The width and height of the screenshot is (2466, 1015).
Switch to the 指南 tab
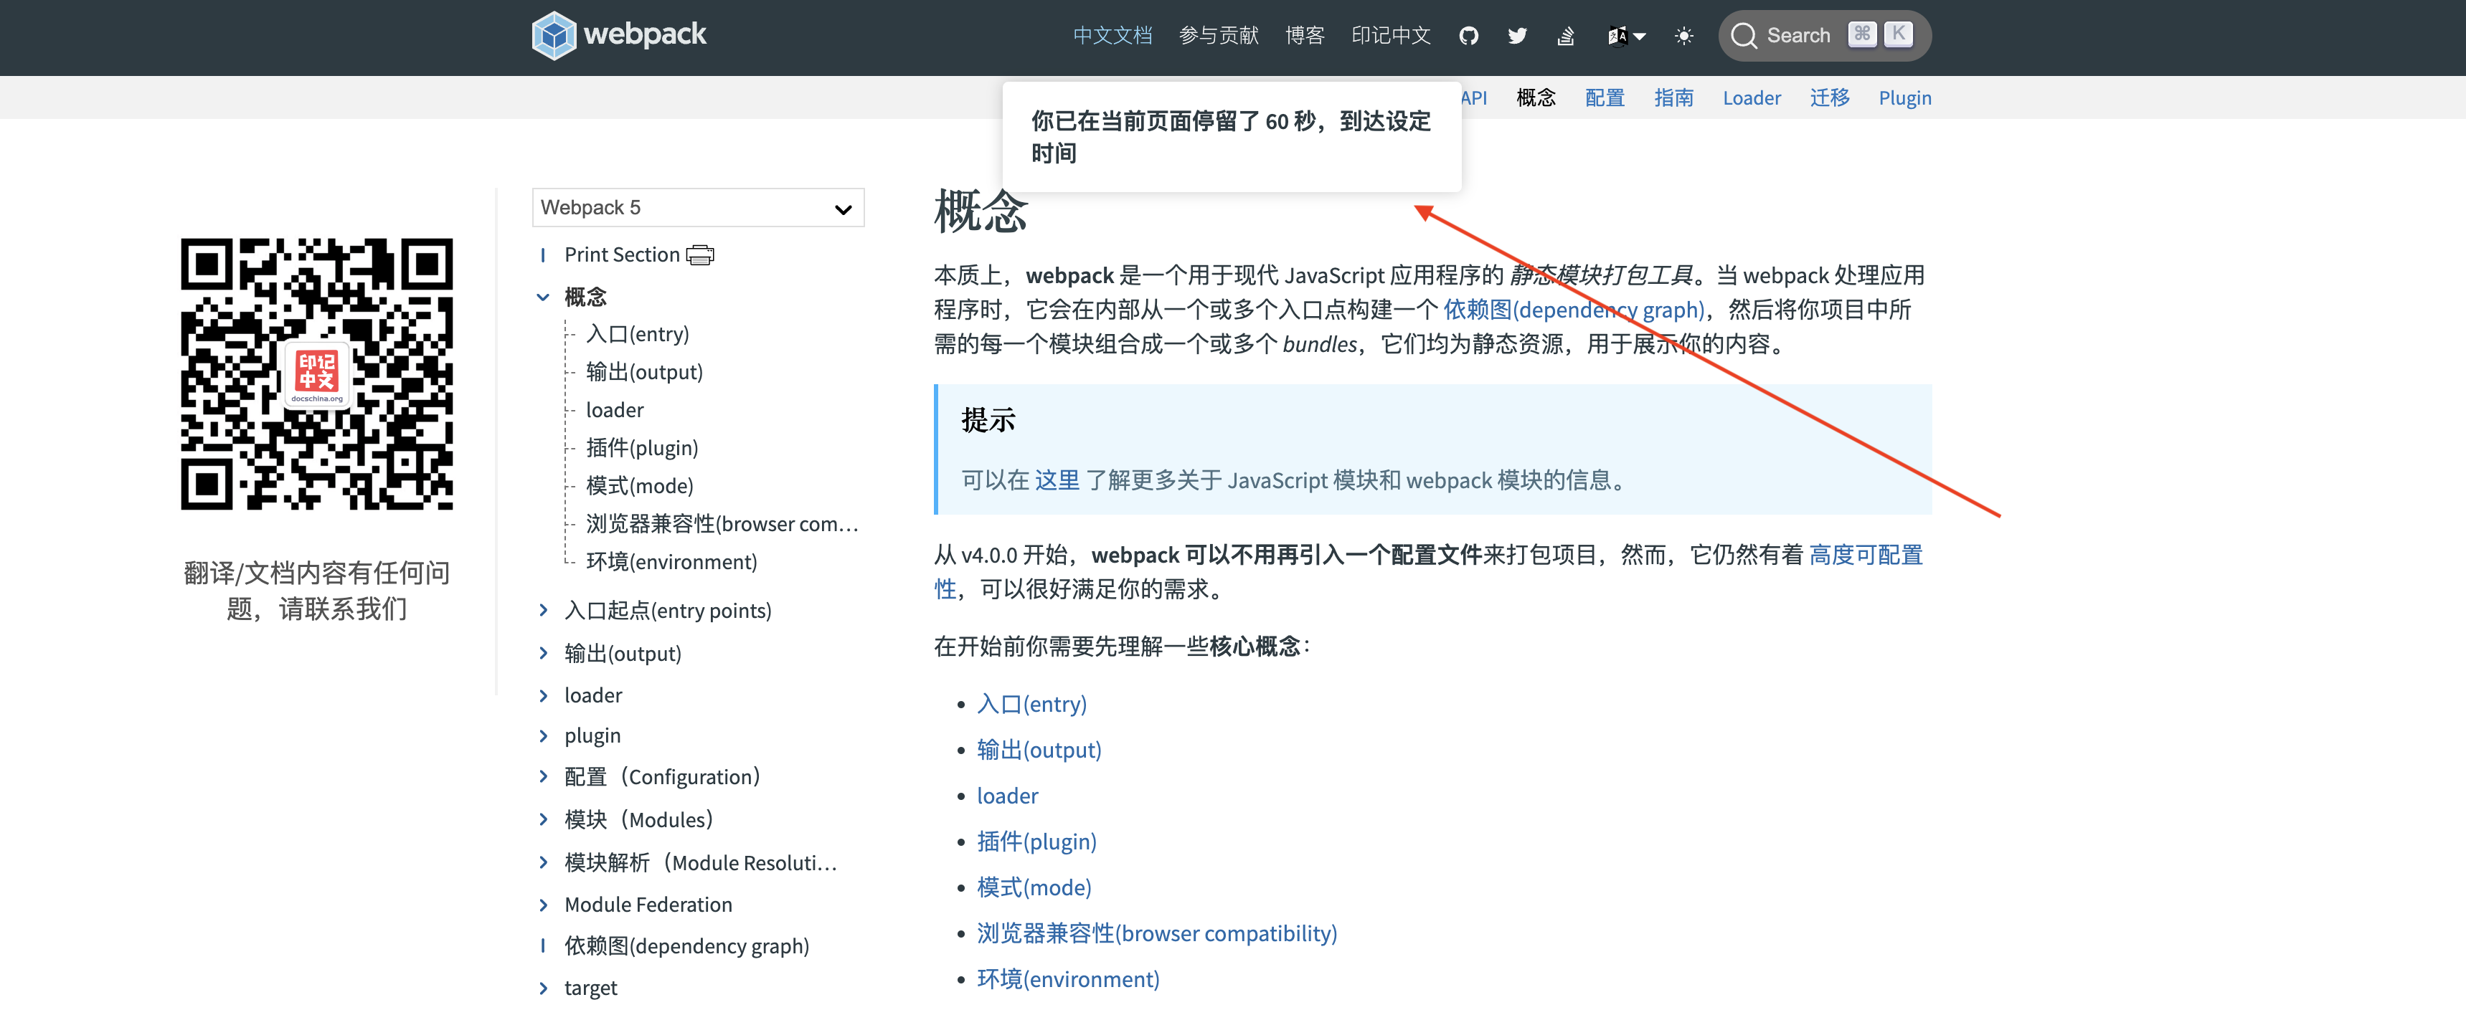[1674, 97]
